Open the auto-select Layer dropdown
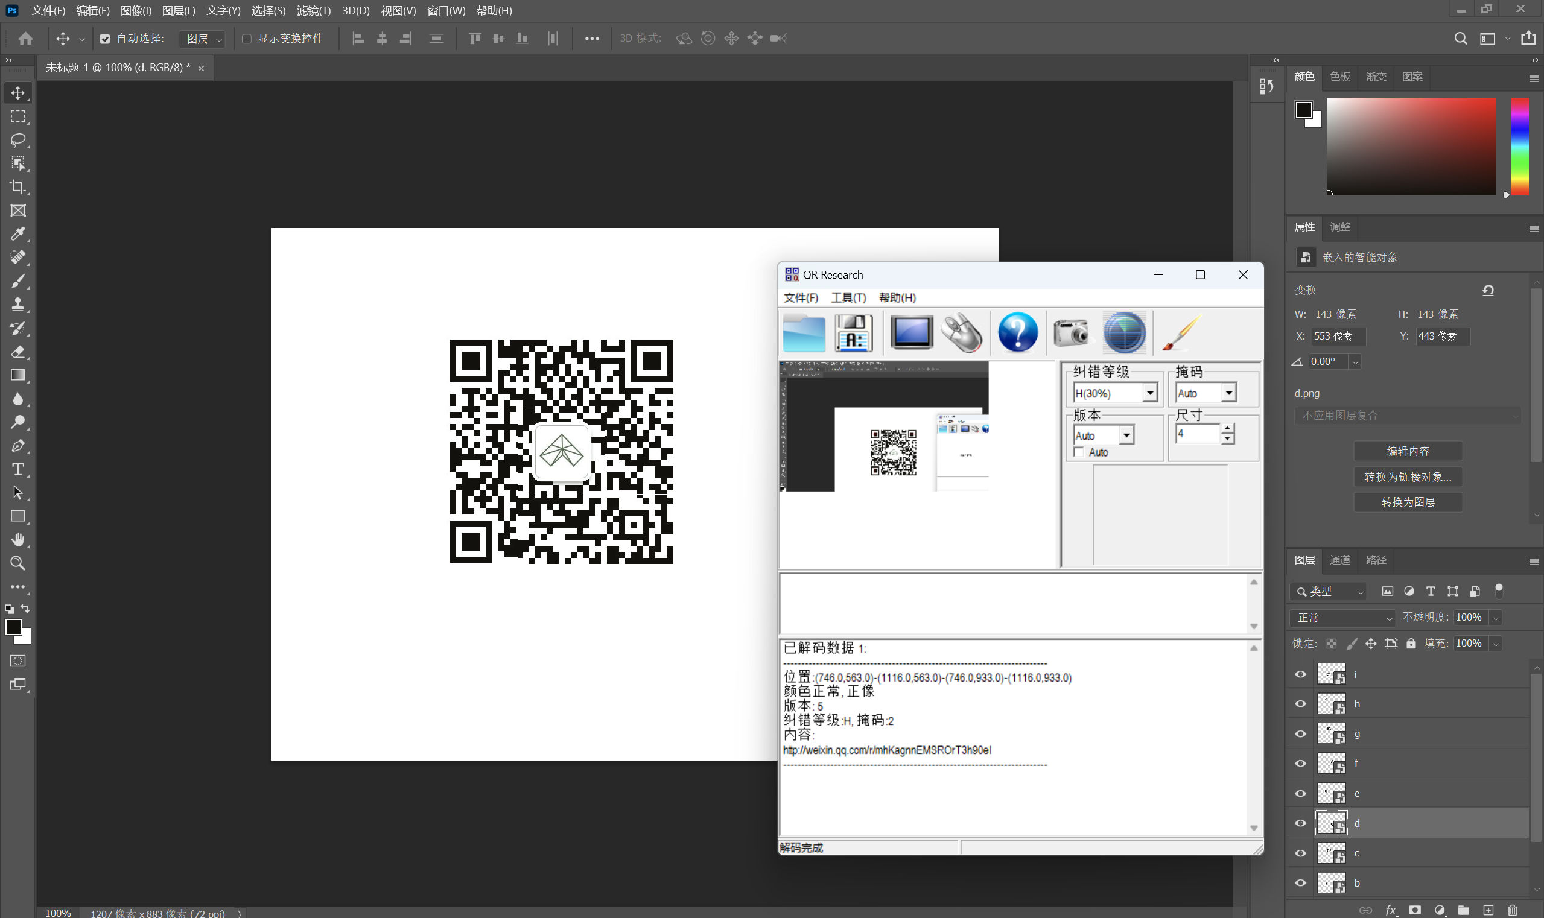Screen dimensions: 1544x918 (x=202, y=39)
